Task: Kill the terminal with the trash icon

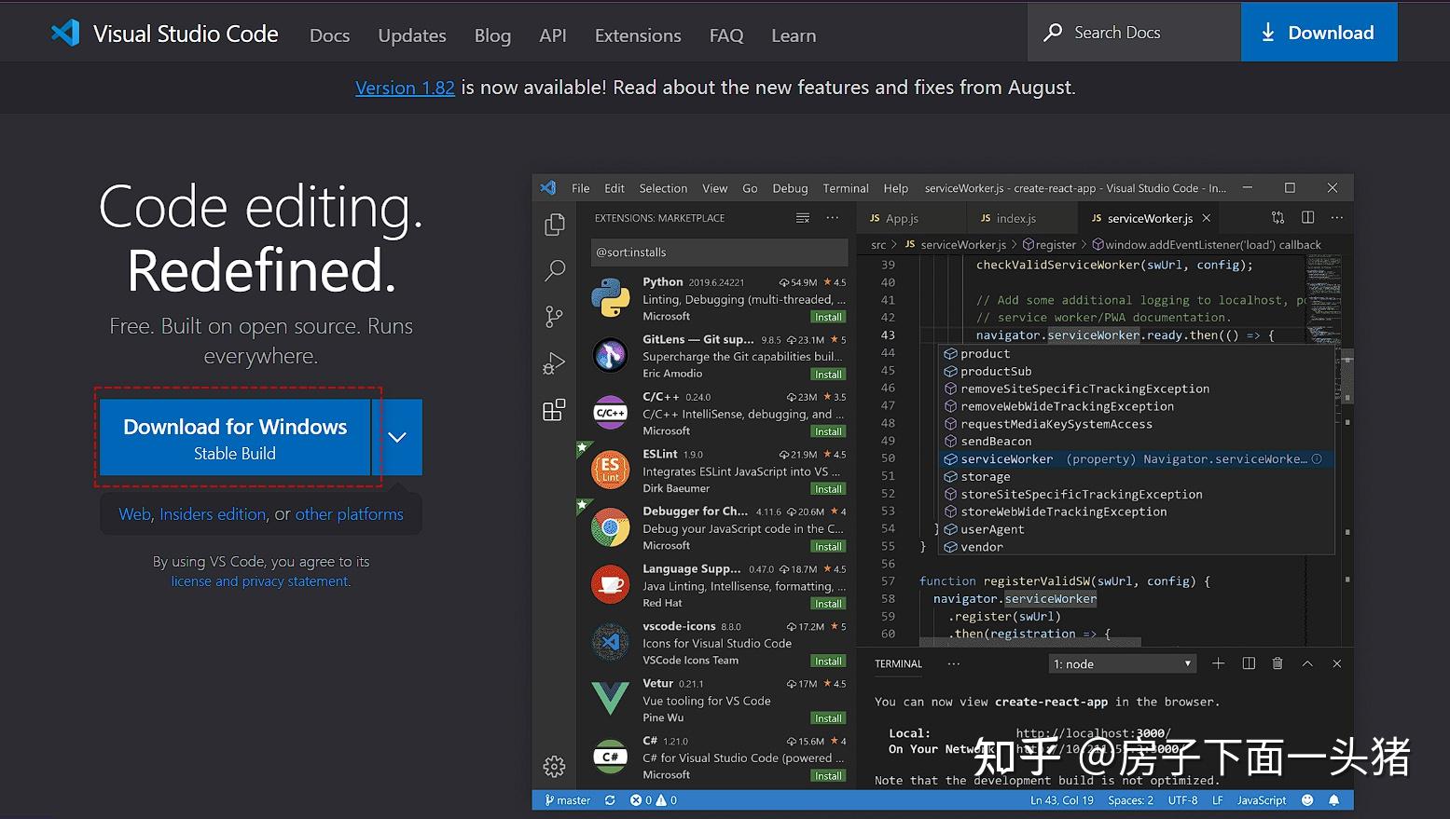Action: pyautogui.click(x=1277, y=663)
